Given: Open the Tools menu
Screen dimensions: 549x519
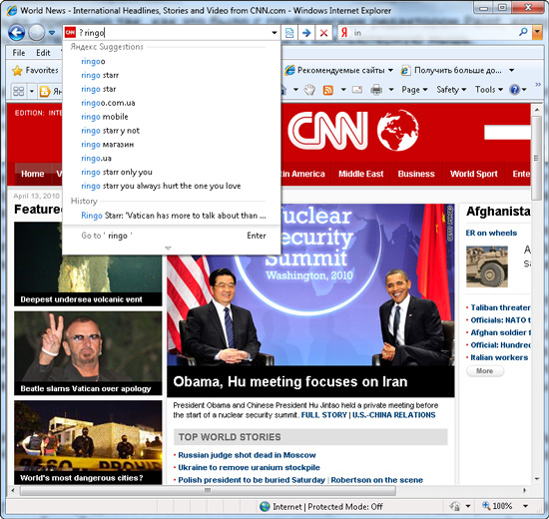Looking at the screenshot, I should [489, 90].
